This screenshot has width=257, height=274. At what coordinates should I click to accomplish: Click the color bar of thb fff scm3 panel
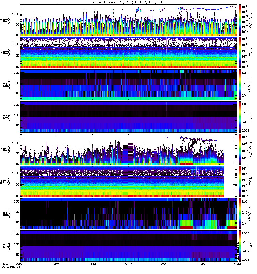click(x=240, y=52)
